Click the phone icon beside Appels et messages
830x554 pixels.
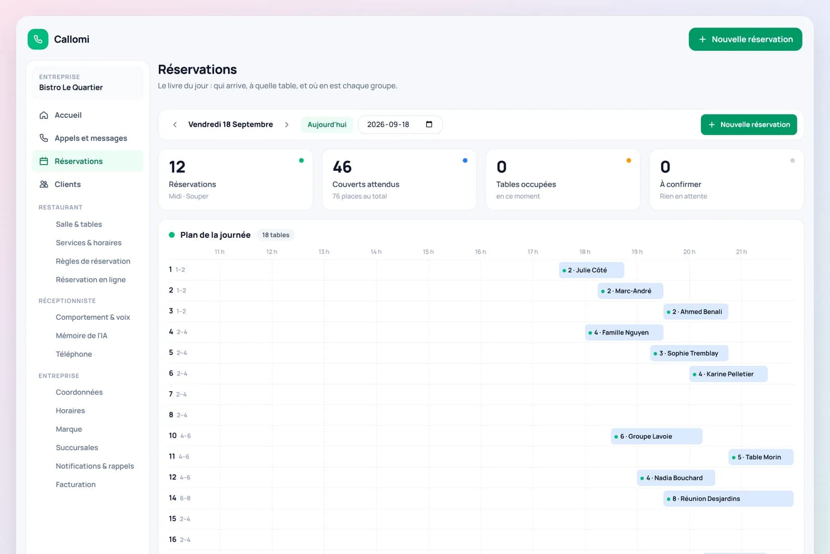pyautogui.click(x=44, y=138)
